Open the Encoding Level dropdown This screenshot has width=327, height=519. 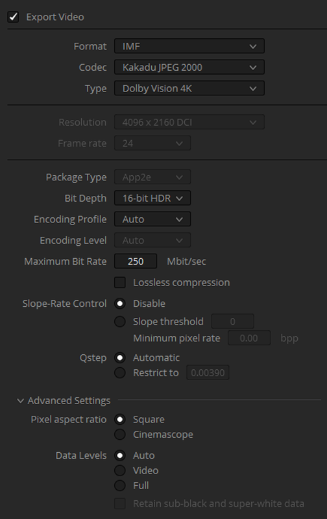(x=152, y=240)
